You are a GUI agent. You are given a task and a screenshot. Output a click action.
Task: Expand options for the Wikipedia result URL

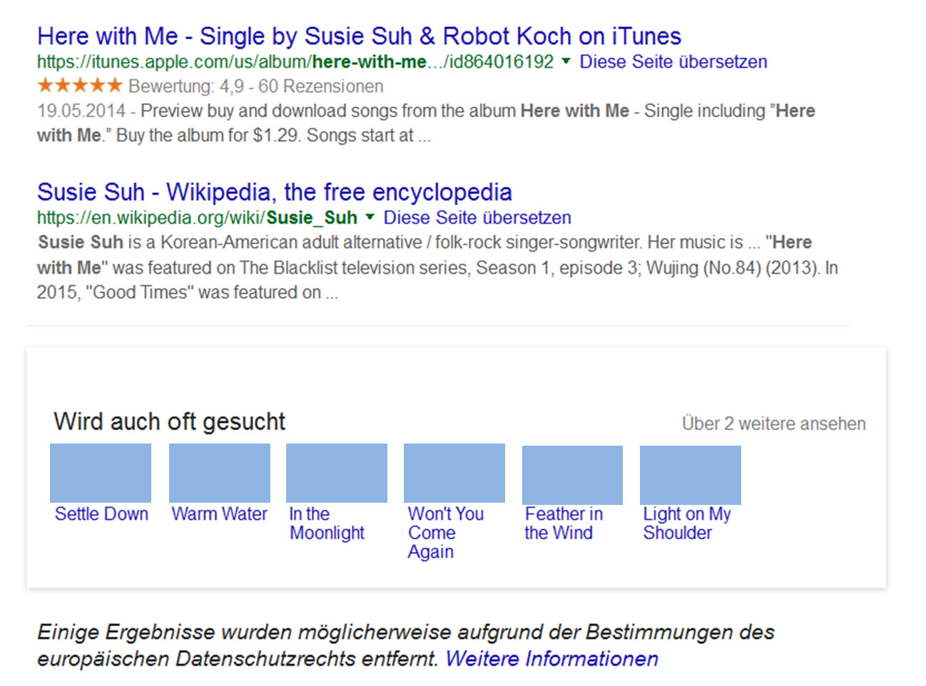pos(371,217)
